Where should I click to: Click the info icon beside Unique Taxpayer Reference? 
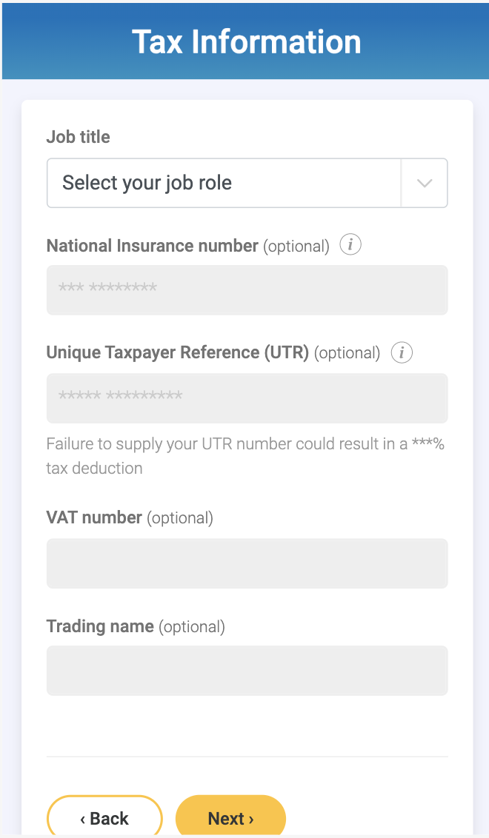click(x=402, y=353)
